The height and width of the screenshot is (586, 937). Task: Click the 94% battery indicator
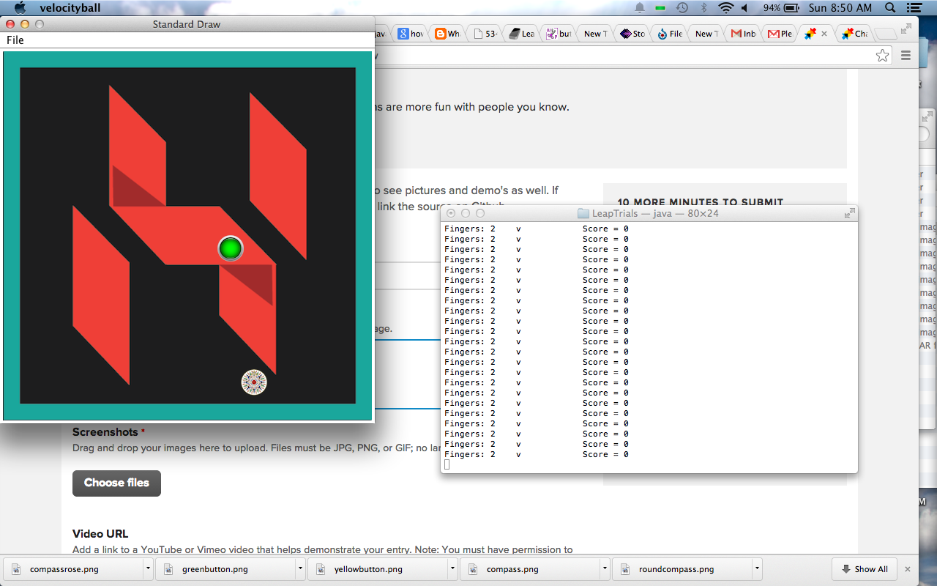(783, 8)
